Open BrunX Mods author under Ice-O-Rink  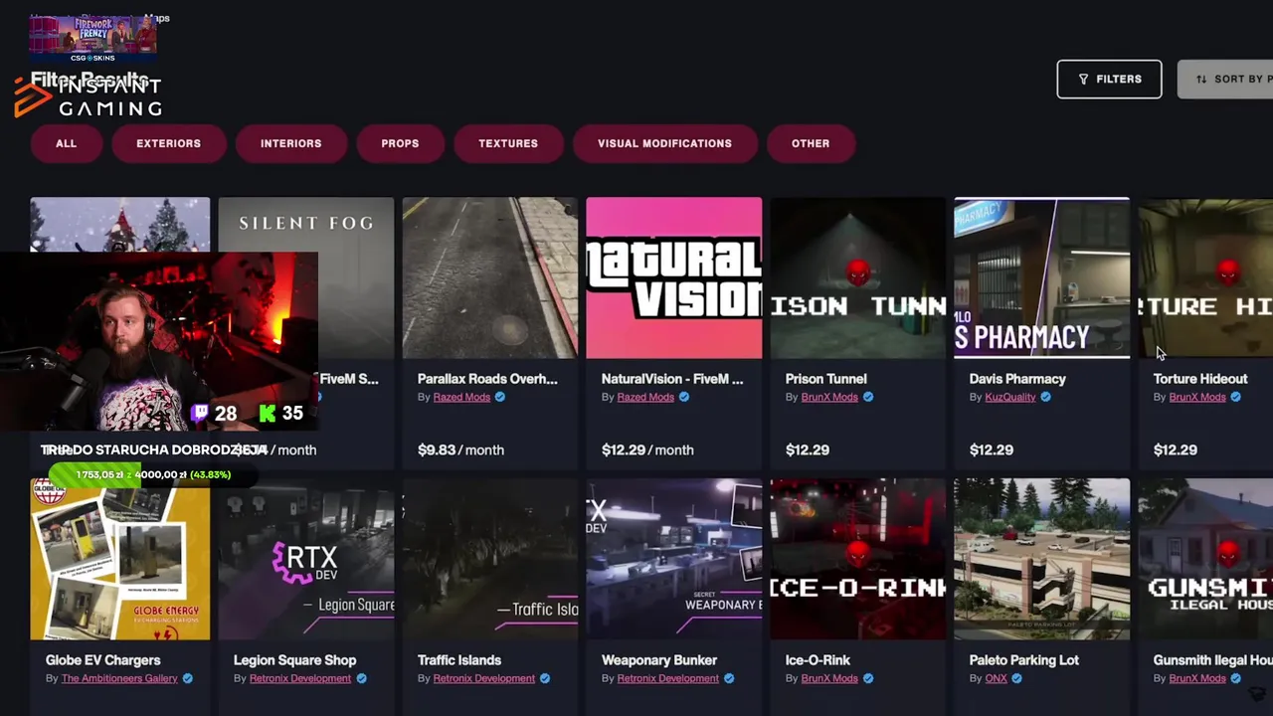coord(829,678)
